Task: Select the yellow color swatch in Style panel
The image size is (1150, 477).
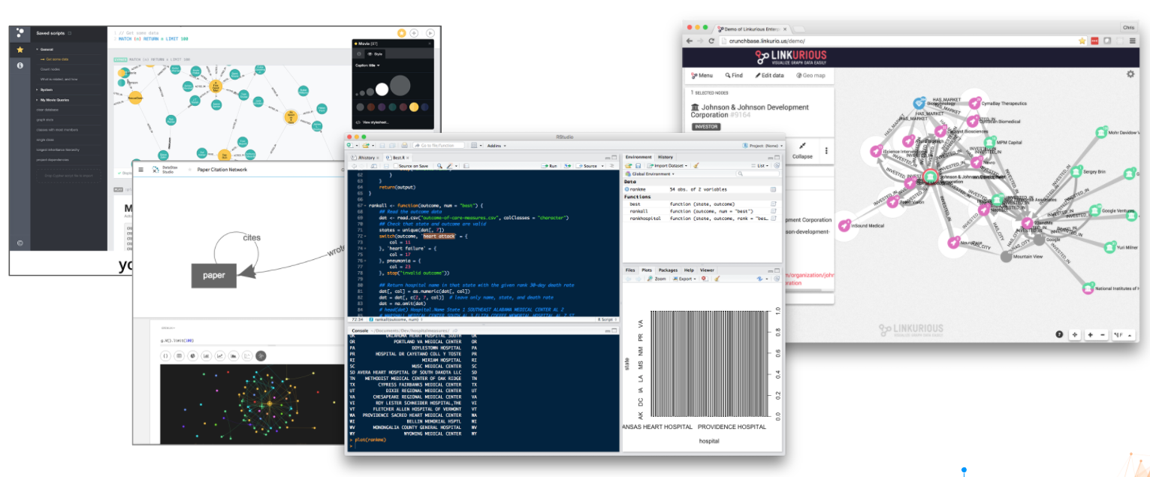Action: click(x=413, y=107)
